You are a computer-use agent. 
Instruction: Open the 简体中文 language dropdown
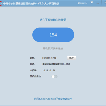click(x=82, y=3)
